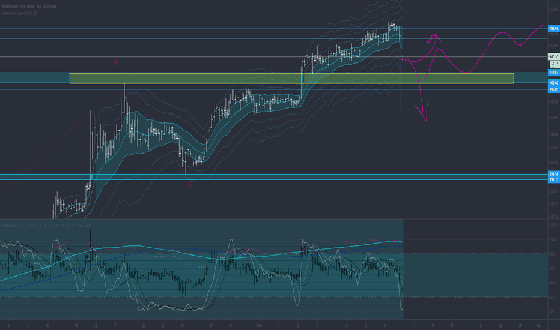
Task: Click the Feb label on the time axis
Action: coord(260,325)
